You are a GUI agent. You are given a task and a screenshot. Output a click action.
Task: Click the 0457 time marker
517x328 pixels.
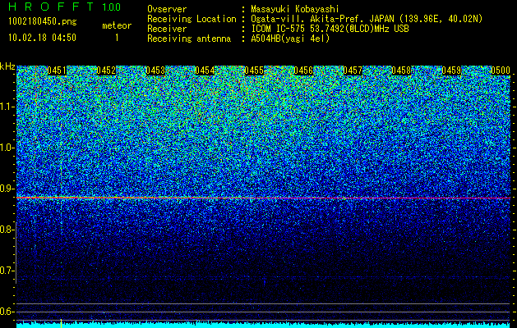[353, 71]
